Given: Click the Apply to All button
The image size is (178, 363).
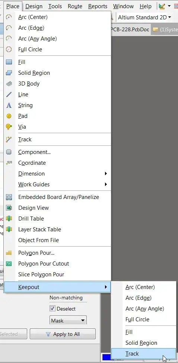Looking at the screenshot, I should pyautogui.click(x=63, y=334).
